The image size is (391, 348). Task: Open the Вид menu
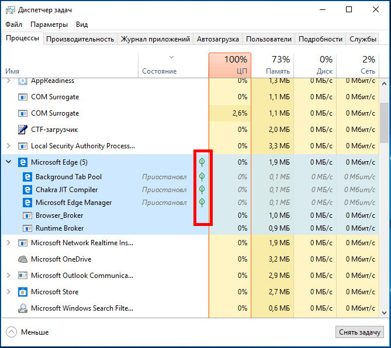click(x=82, y=25)
